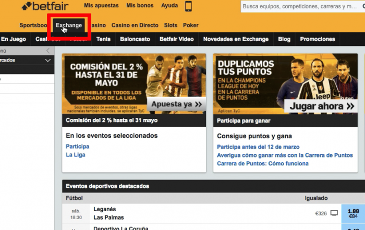The image size is (365, 230).
Task: Click the live video icon in Leganés row
Action: click(334, 213)
